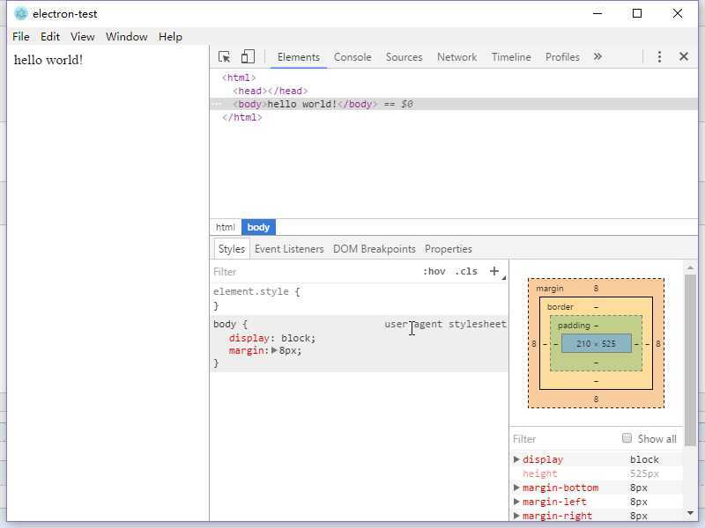Switch to the Elements tab
The height and width of the screenshot is (528, 705).
tap(299, 57)
